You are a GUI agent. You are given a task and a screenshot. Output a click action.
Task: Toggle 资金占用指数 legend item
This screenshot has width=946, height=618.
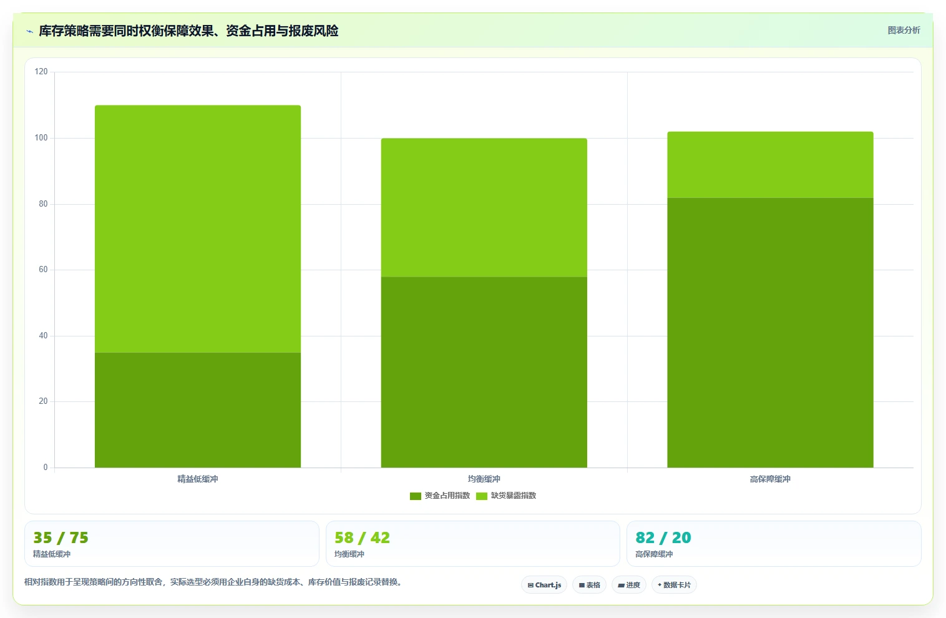[x=440, y=496]
